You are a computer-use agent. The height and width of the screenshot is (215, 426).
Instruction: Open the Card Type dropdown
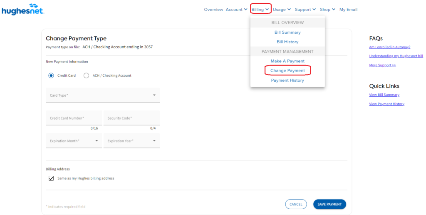[x=102, y=95]
